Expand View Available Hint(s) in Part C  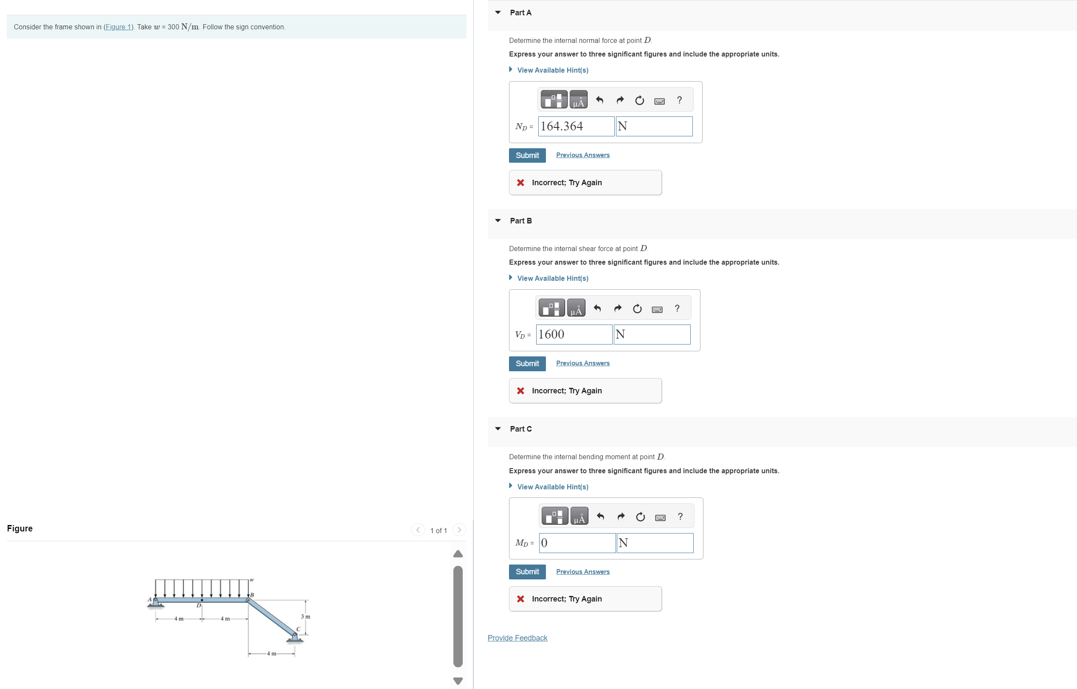552,487
